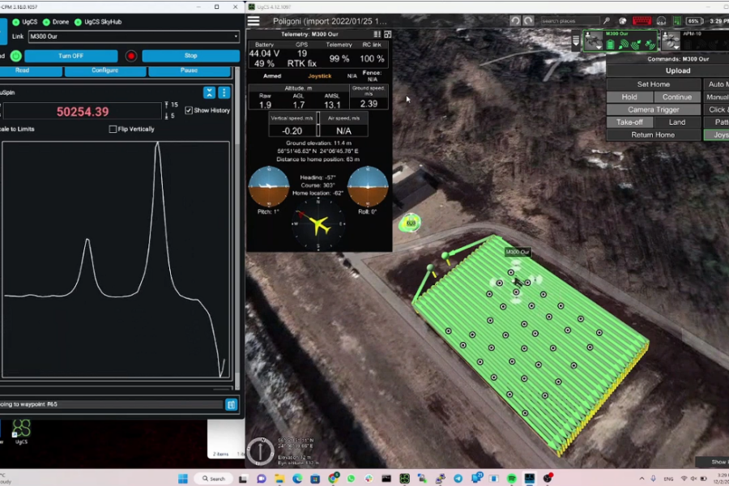The height and width of the screenshot is (486, 729).
Task: Open the Link dropdown showing M300 Our
Action: pyautogui.click(x=134, y=36)
